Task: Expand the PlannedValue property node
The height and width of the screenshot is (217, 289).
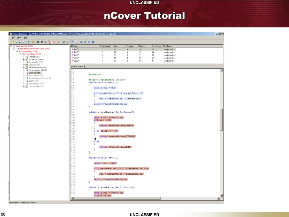Action: tap(24, 86)
